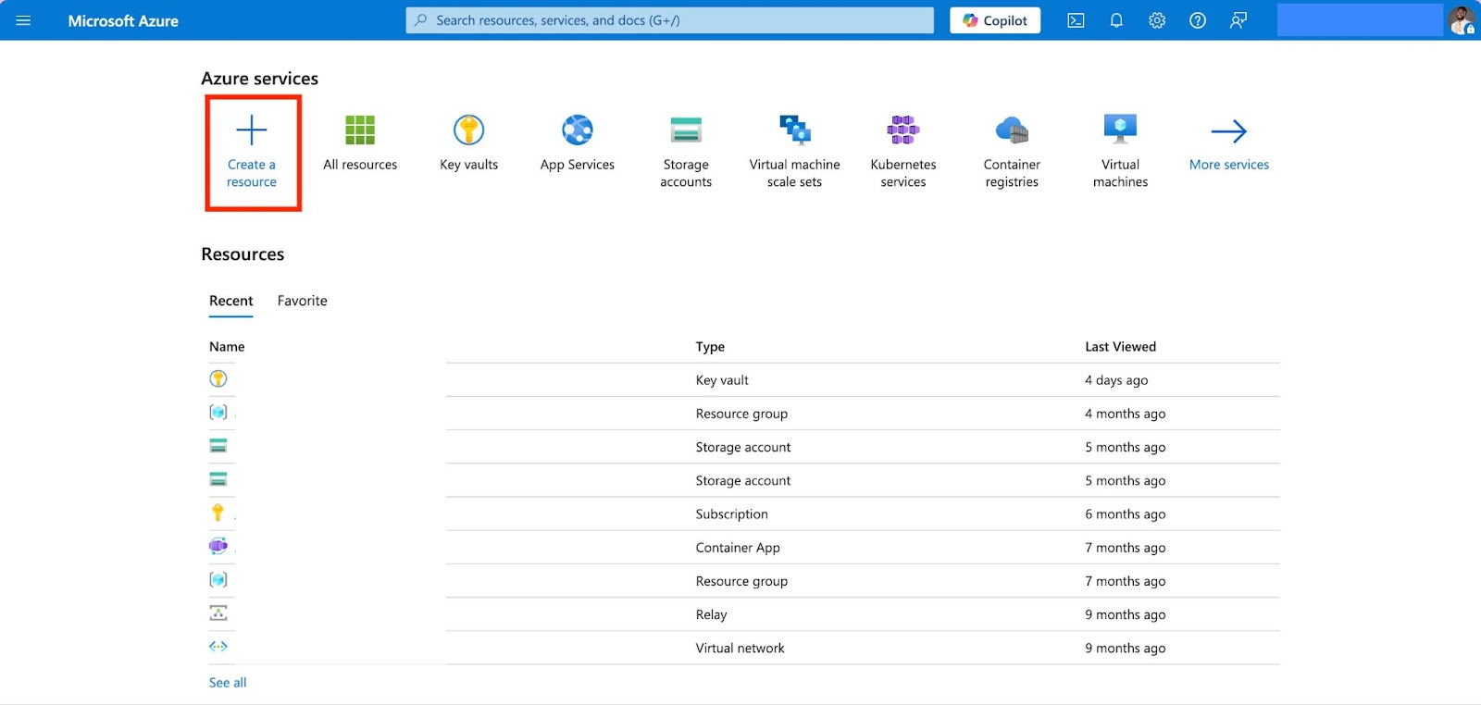The height and width of the screenshot is (705, 1481).
Task: Click the 4 months ago cell
Action: coord(1125,414)
